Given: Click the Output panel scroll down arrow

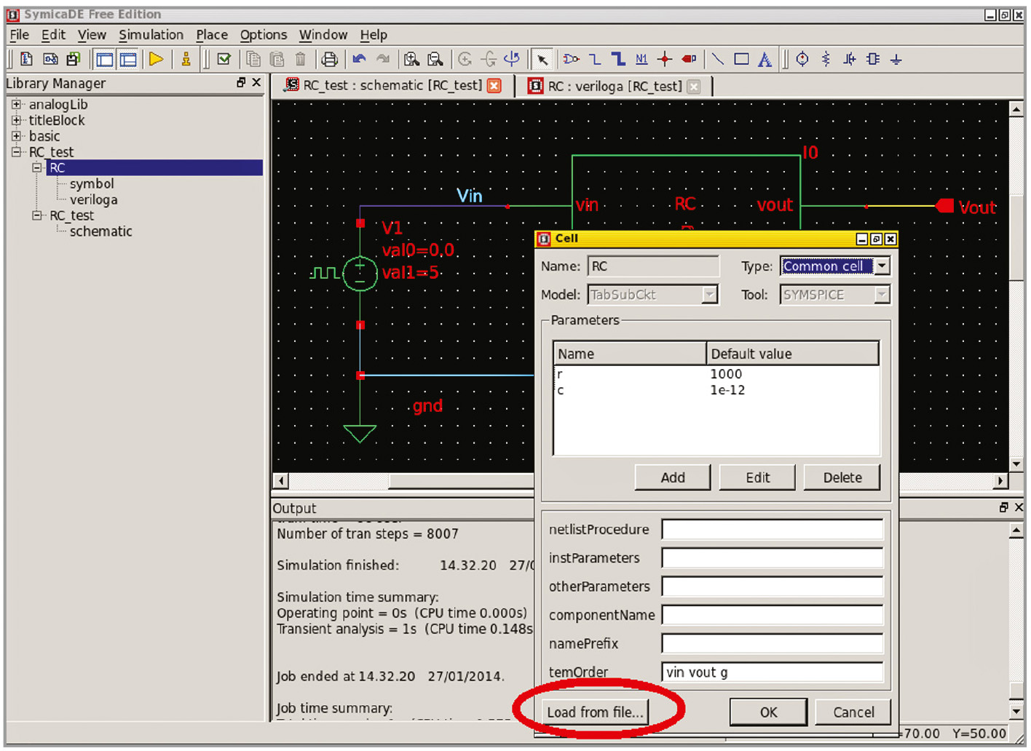Looking at the screenshot, I should 1016,711.
